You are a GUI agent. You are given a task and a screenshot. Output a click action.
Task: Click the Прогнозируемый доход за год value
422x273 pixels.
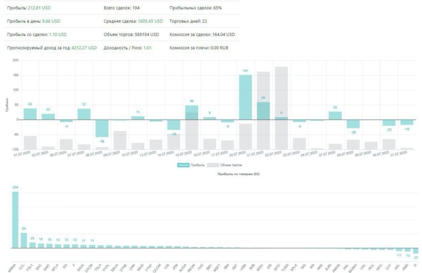[84, 48]
